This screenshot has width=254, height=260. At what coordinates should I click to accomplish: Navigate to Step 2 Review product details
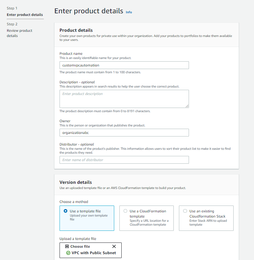tap(19, 33)
